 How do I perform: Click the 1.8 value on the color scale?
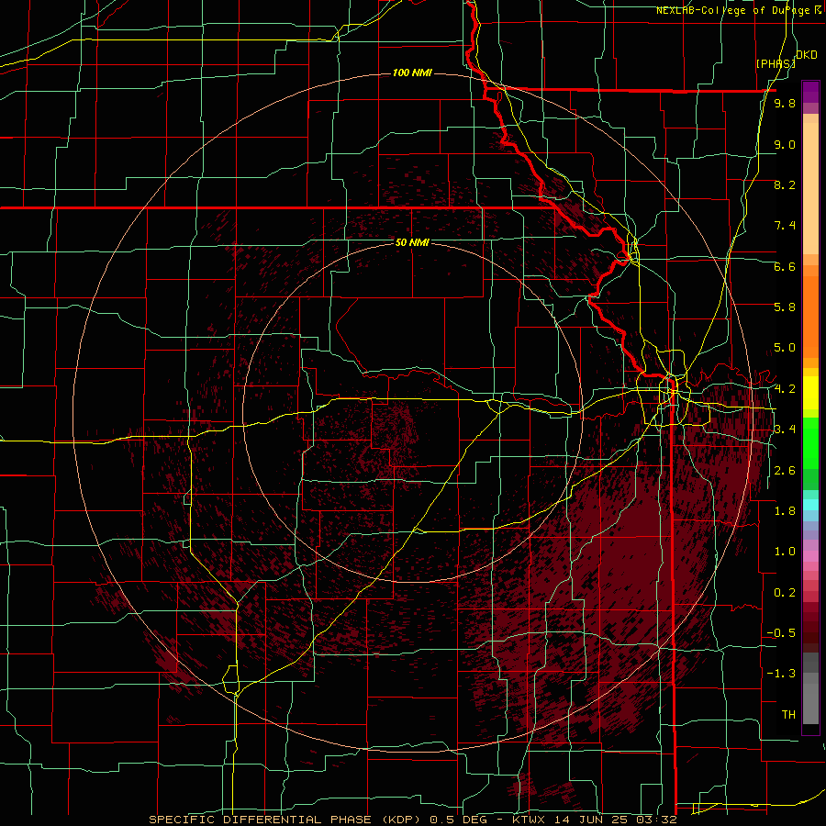[x=785, y=511]
